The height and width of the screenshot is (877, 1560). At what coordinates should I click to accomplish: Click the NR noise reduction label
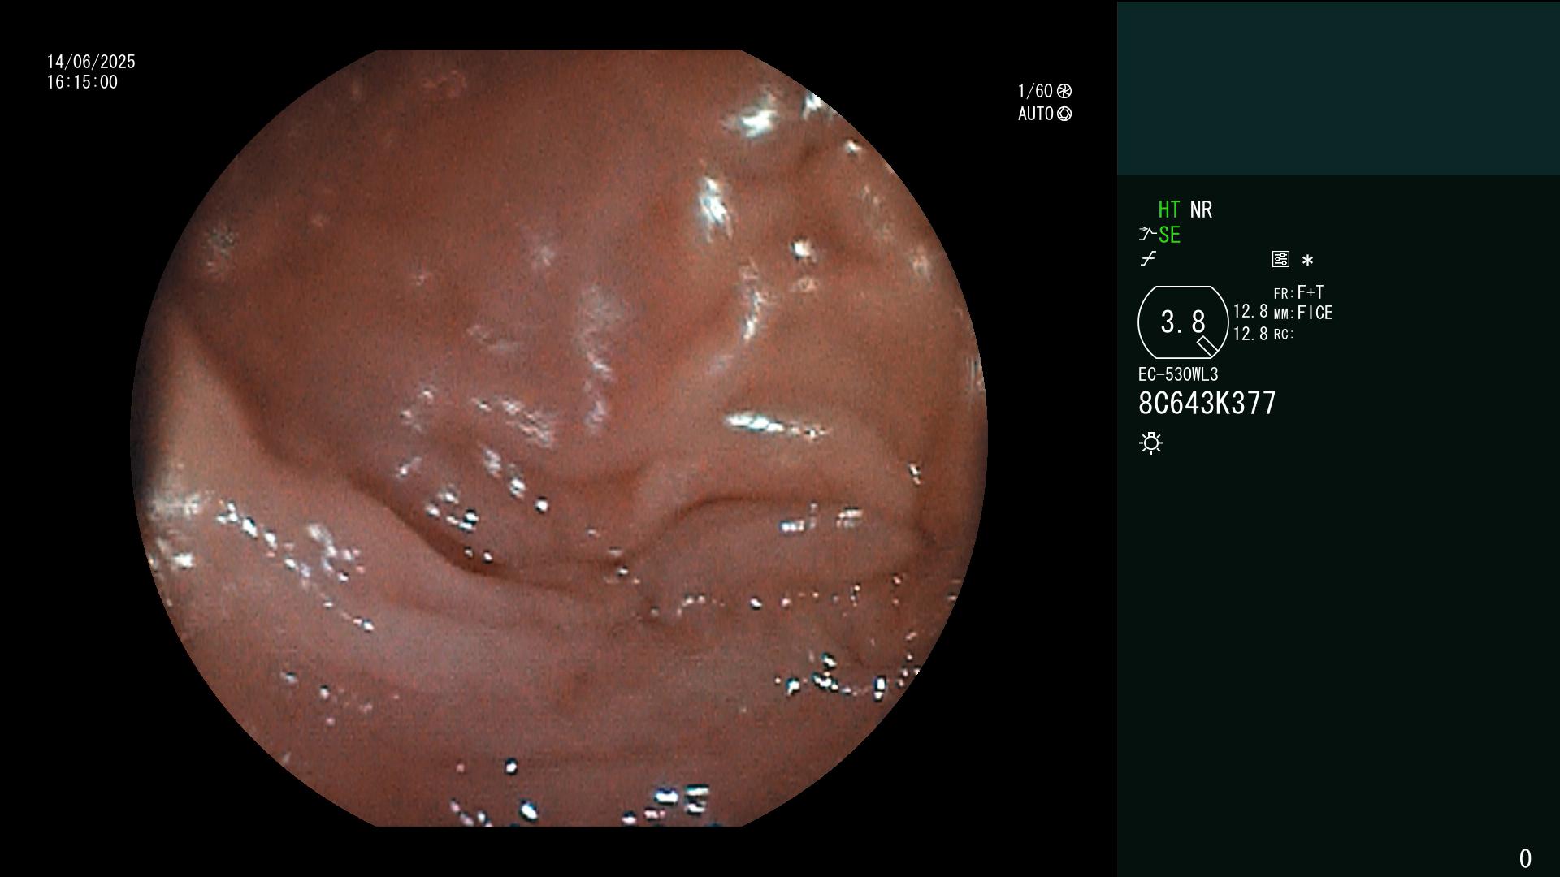point(1201,210)
